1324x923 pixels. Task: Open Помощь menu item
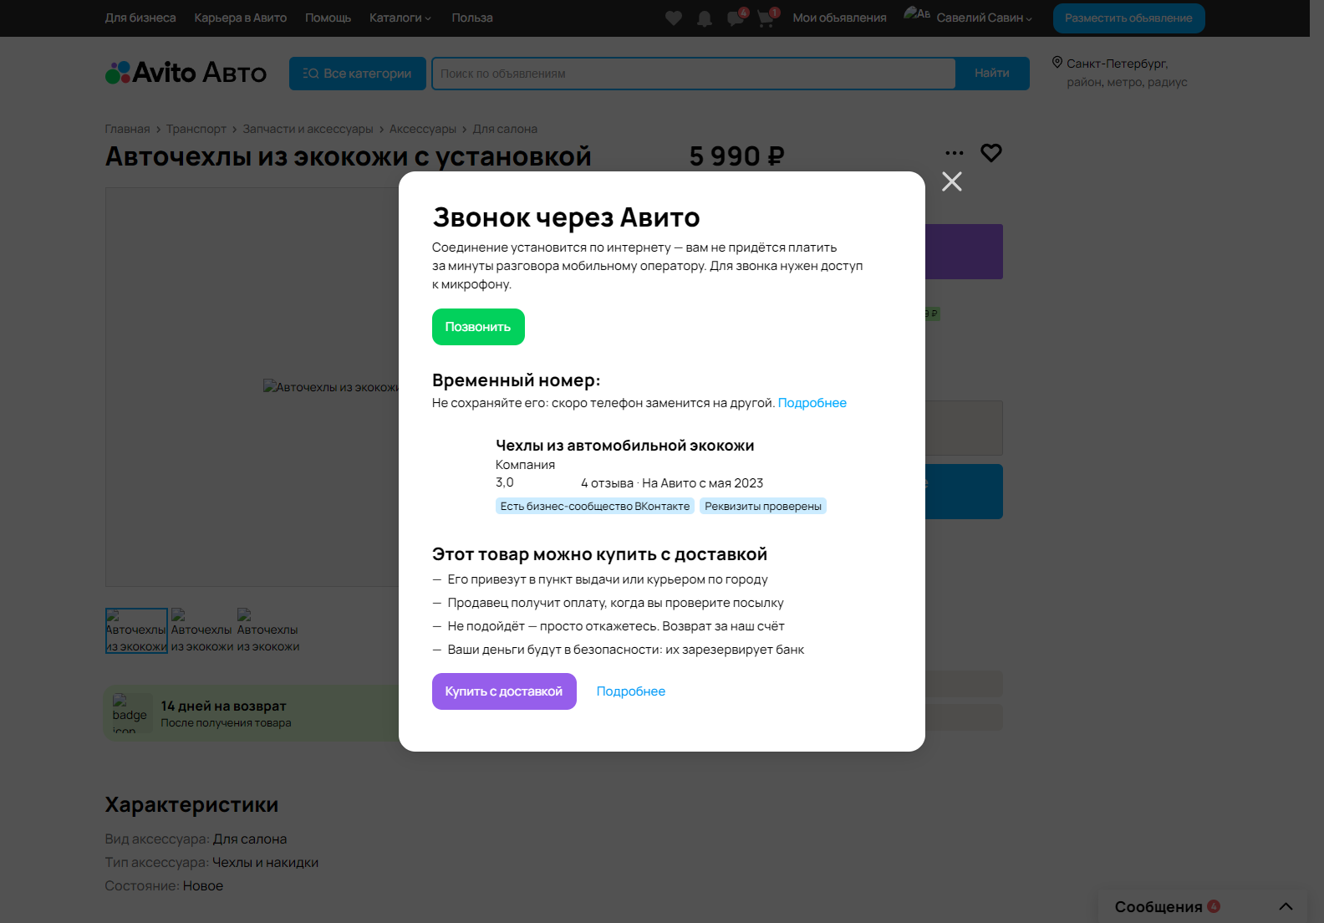pos(328,18)
